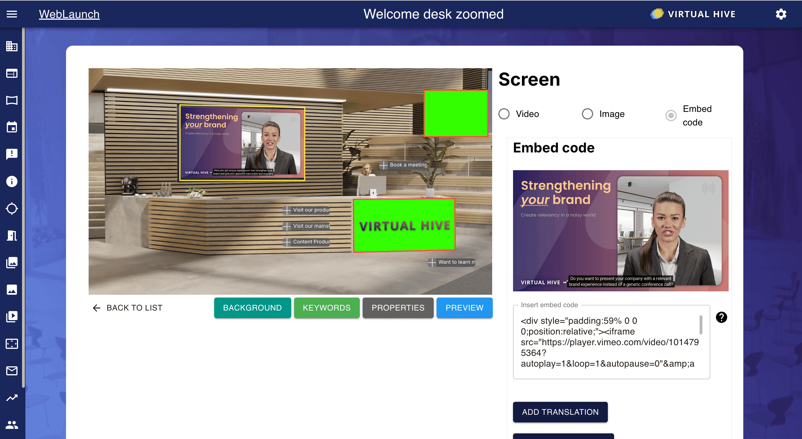Open the building grid sidebar icon

(x=12, y=46)
